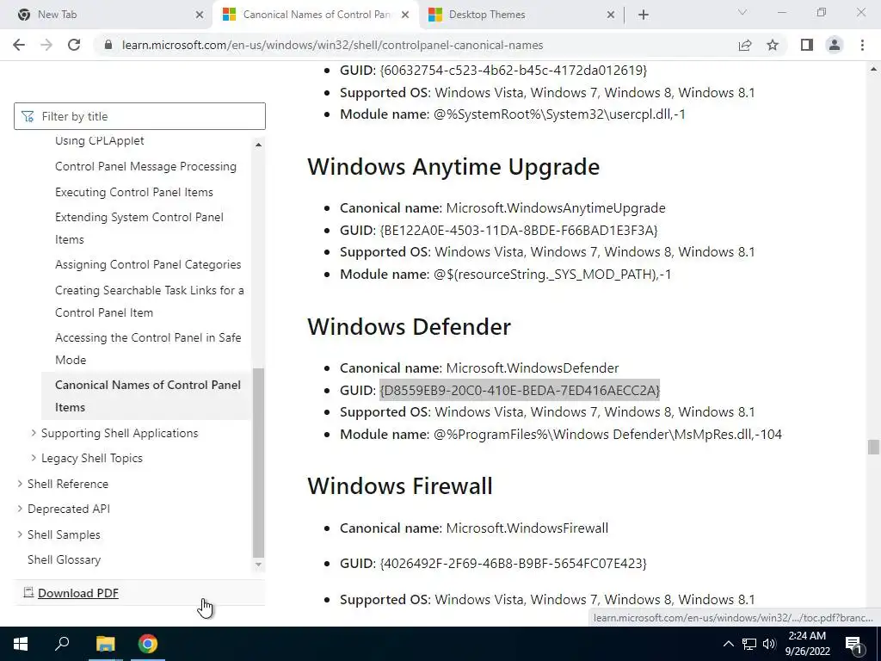Open Executing Control Panel Items topic
The width and height of the screenshot is (881, 661).
133,192
